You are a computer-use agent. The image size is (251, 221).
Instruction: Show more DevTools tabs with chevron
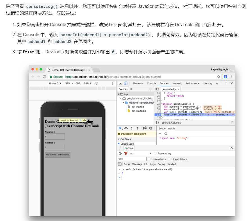click(217, 83)
